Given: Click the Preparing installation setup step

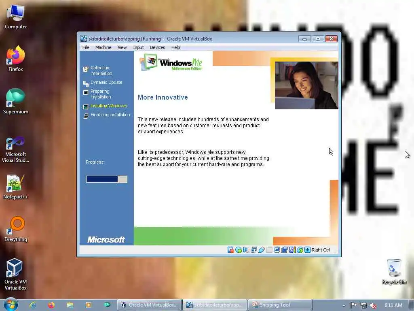Looking at the screenshot, I should [x=97, y=94].
